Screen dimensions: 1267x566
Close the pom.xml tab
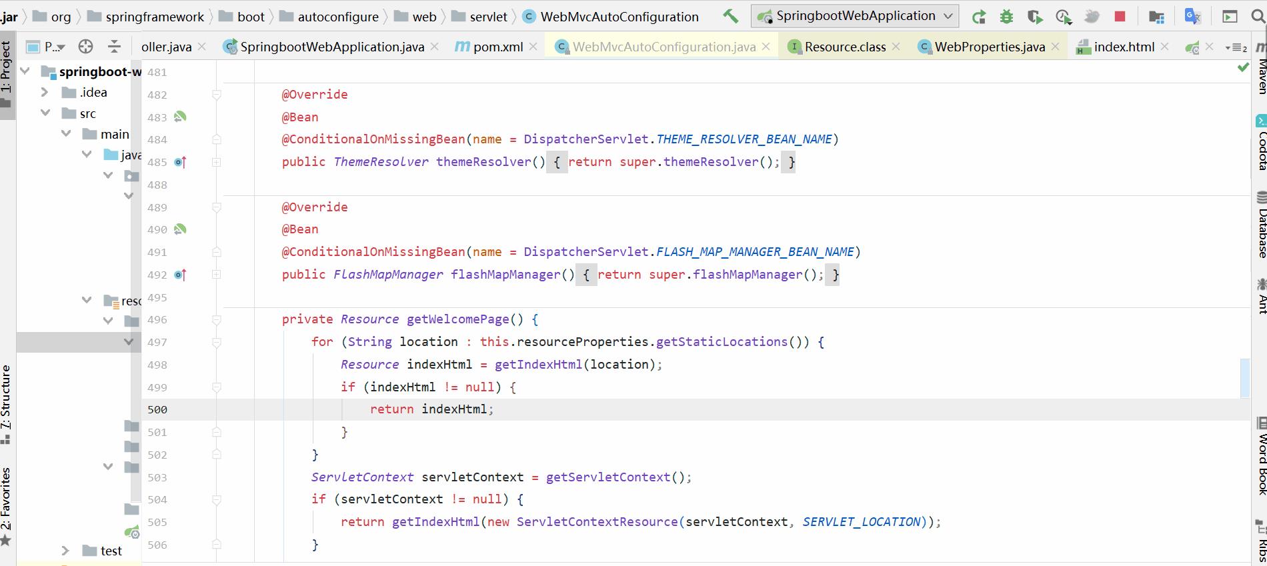(x=533, y=47)
